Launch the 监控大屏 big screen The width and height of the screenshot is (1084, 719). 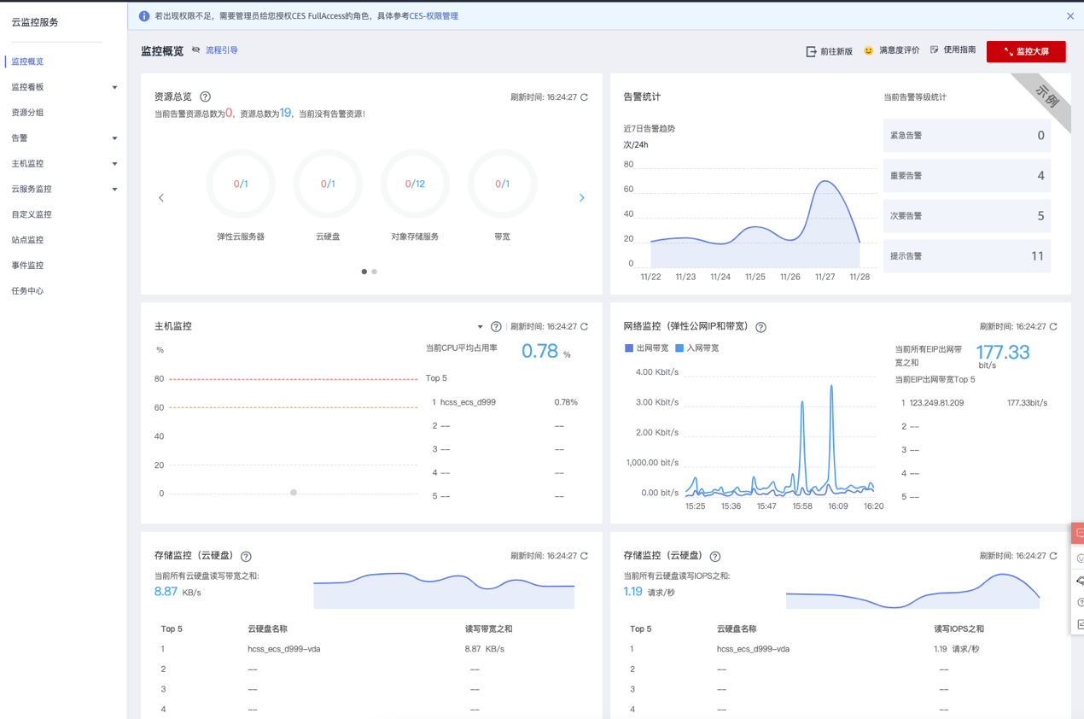1026,51
